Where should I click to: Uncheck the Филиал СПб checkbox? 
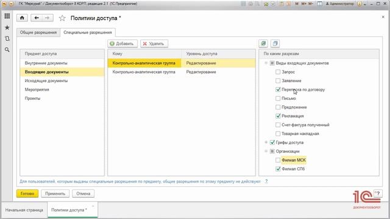[278, 169]
